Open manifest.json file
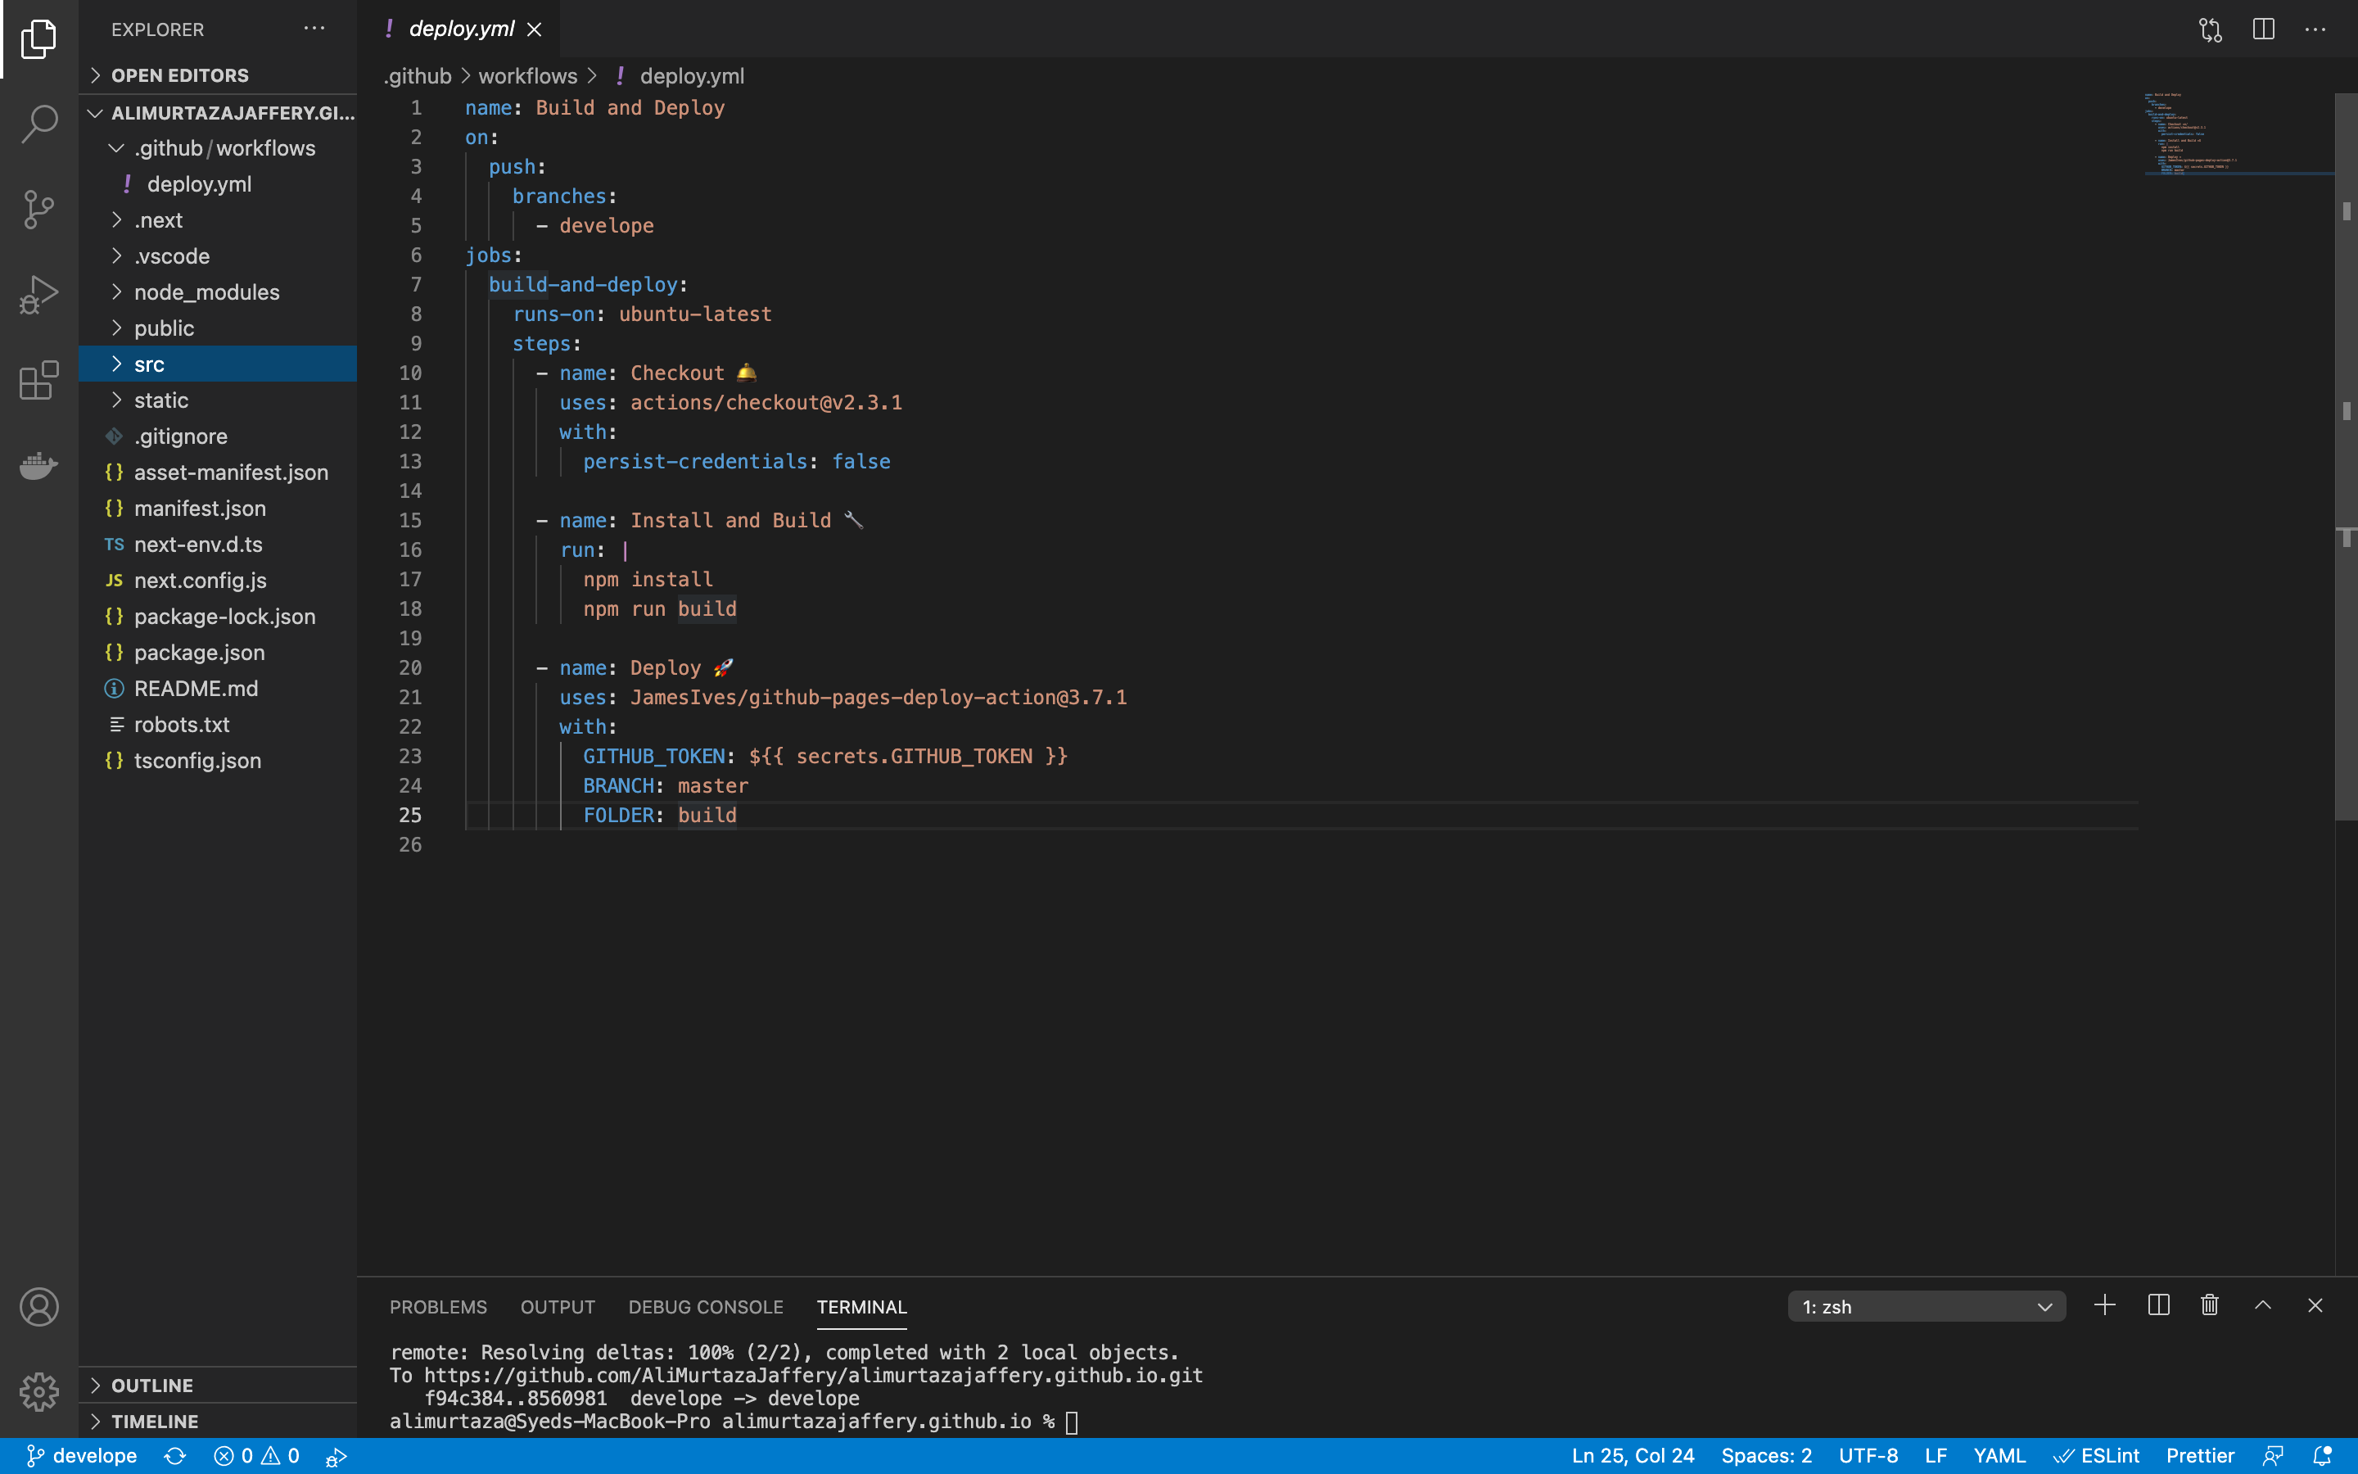 coord(219,509)
